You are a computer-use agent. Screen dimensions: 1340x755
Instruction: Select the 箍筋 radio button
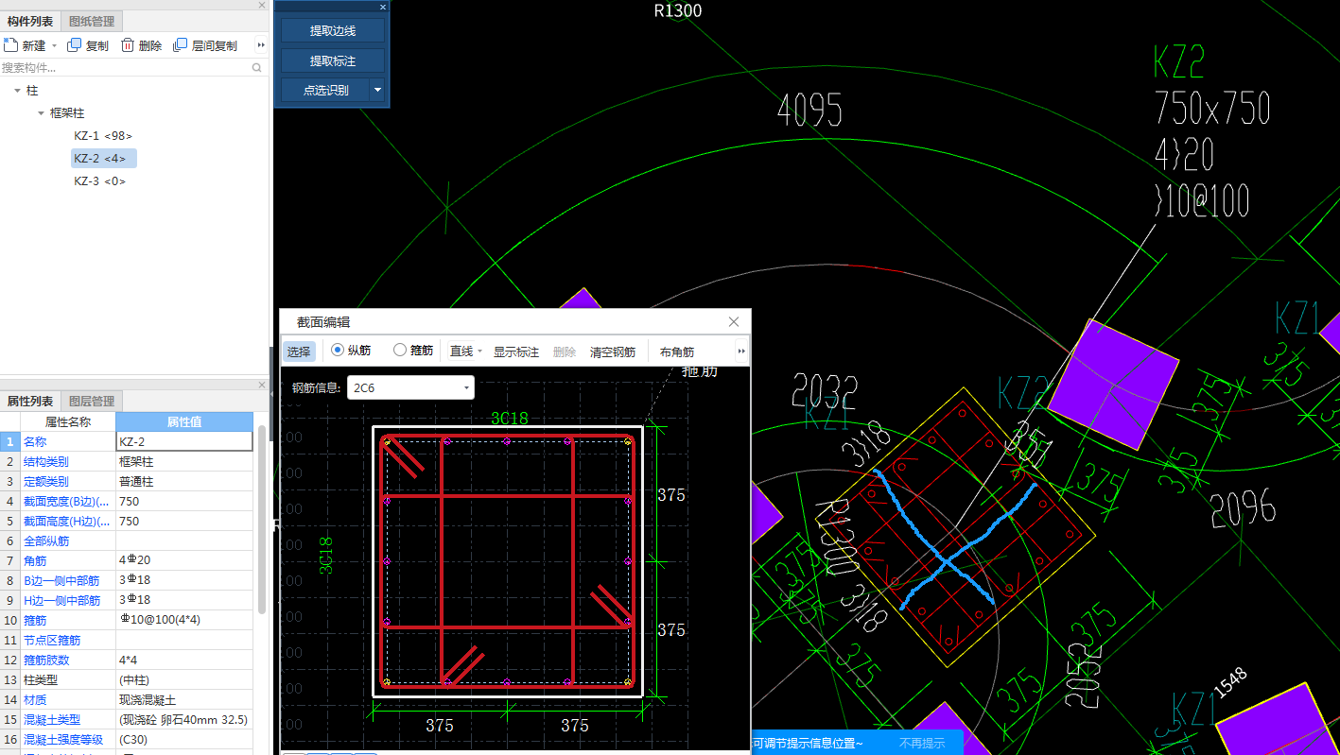click(400, 351)
